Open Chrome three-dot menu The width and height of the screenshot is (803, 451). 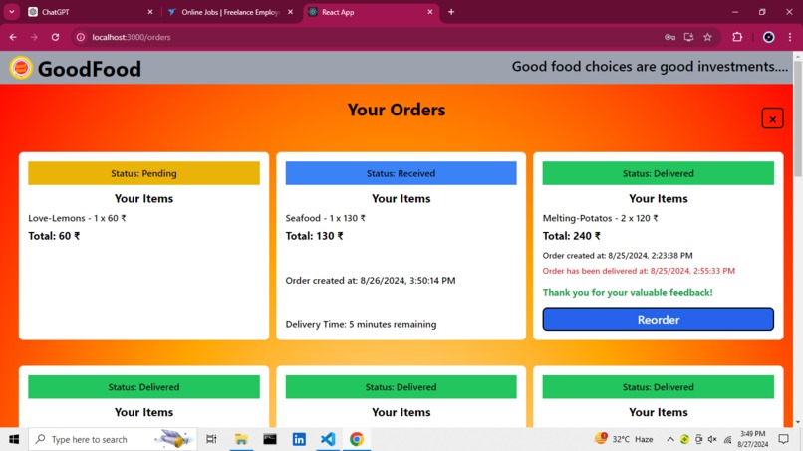(x=790, y=37)
